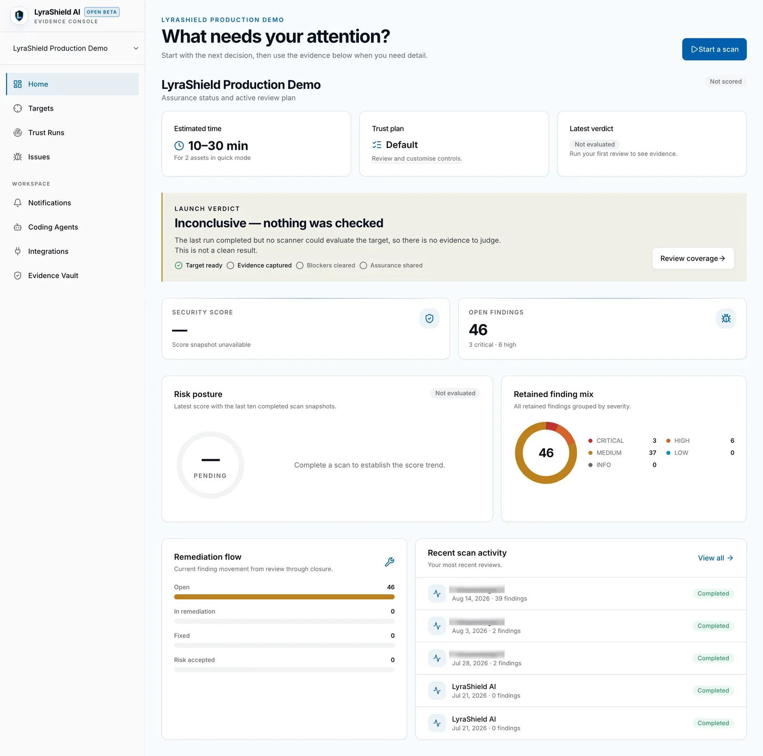Click the retained findings donut chart
This screenshot has height=756, width=763.
pos(546,453)
